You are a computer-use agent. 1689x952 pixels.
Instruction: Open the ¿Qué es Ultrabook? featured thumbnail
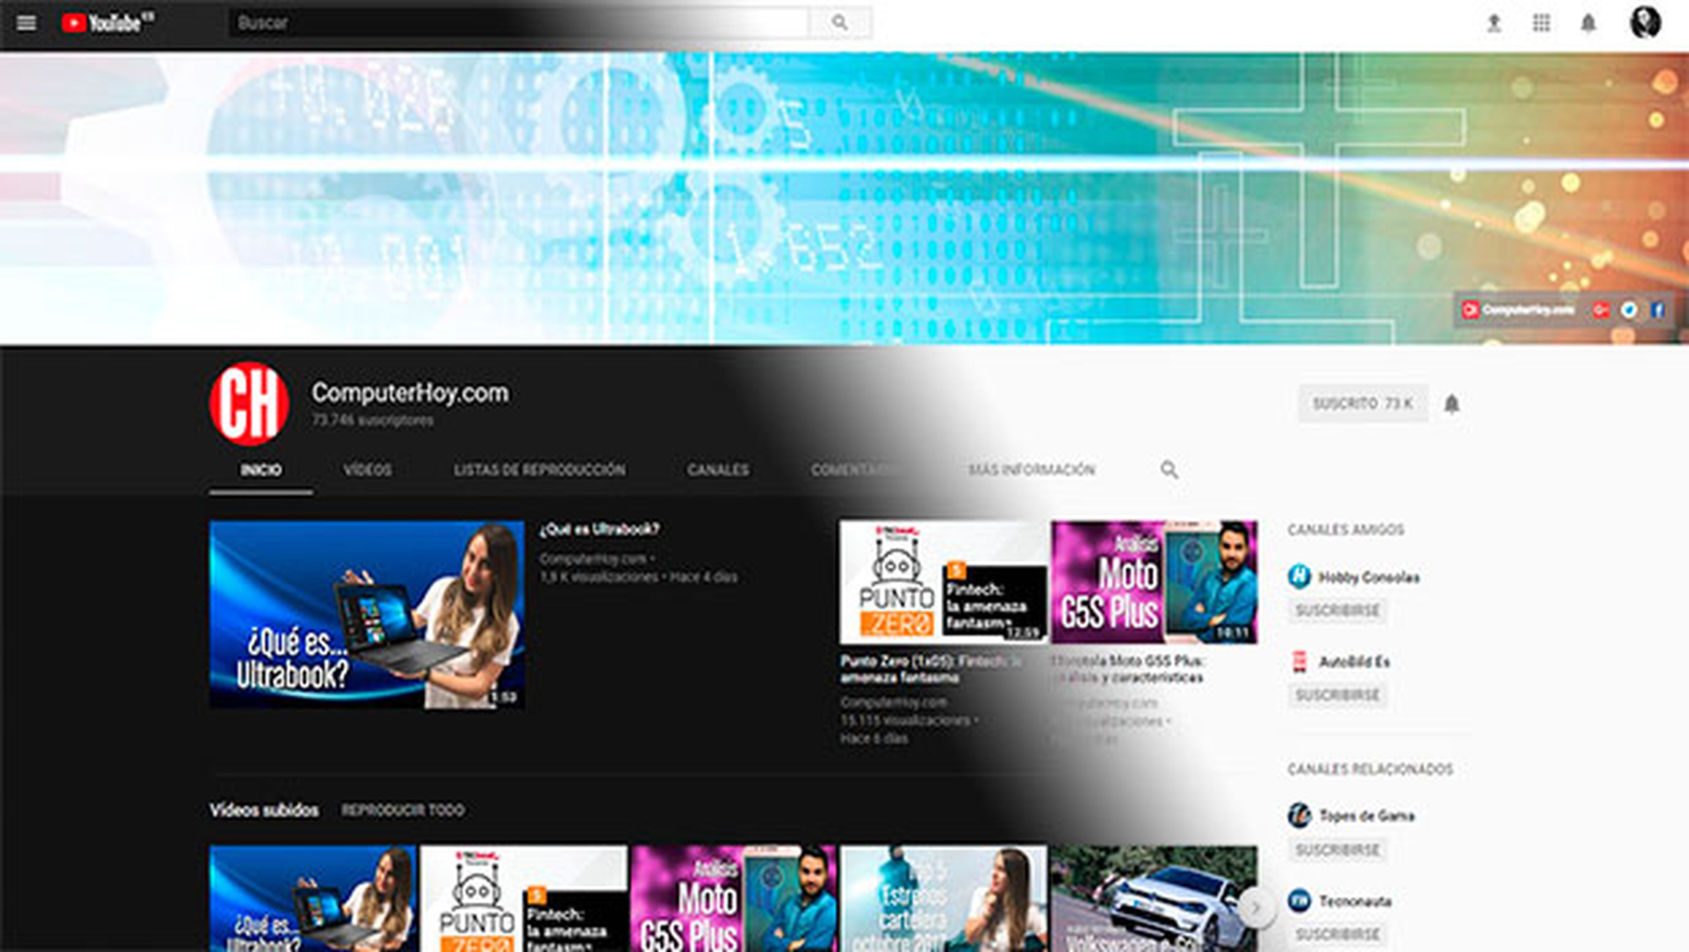366,614
